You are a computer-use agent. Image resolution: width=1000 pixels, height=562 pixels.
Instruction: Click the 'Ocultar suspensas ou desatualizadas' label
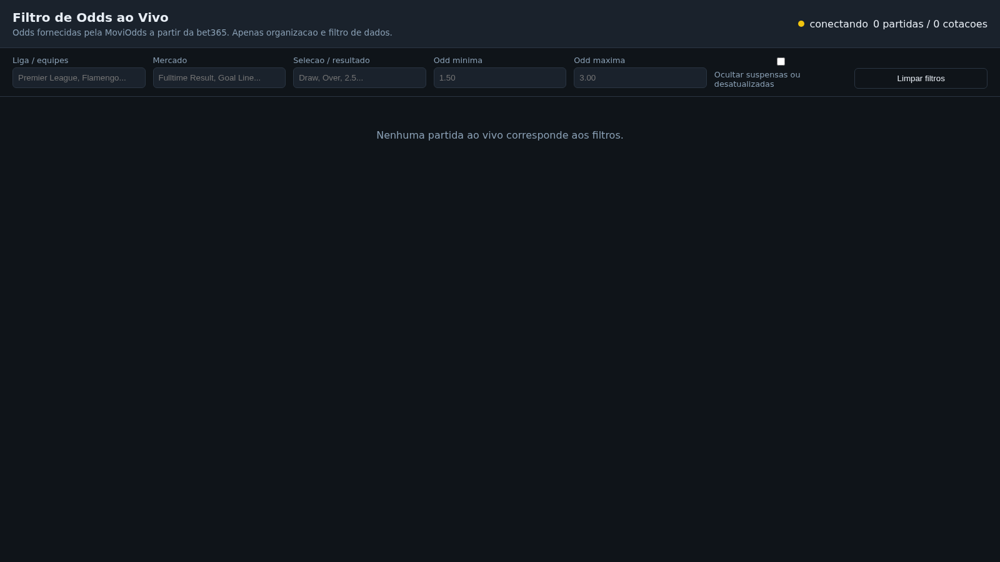click(757, 79)
